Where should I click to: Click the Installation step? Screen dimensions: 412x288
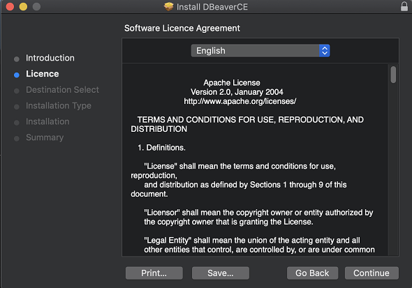click(x=47, y=122)
